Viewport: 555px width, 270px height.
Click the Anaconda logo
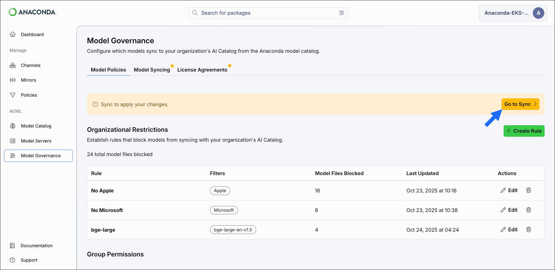[x=32, y=12]
